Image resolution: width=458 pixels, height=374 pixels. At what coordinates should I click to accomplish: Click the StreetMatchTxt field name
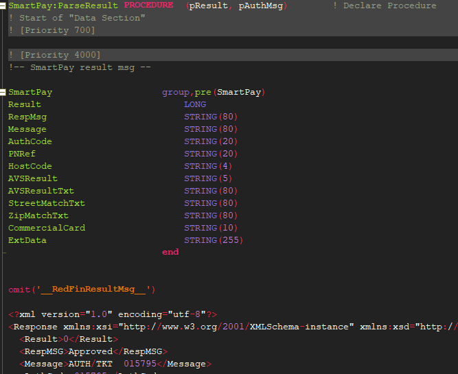pyautogui.click(x=46, y=203)
